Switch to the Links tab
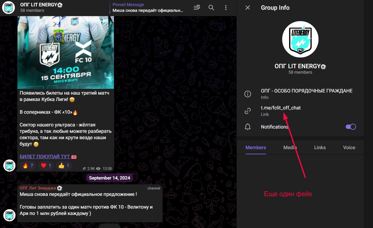 (x=320, y=148)
